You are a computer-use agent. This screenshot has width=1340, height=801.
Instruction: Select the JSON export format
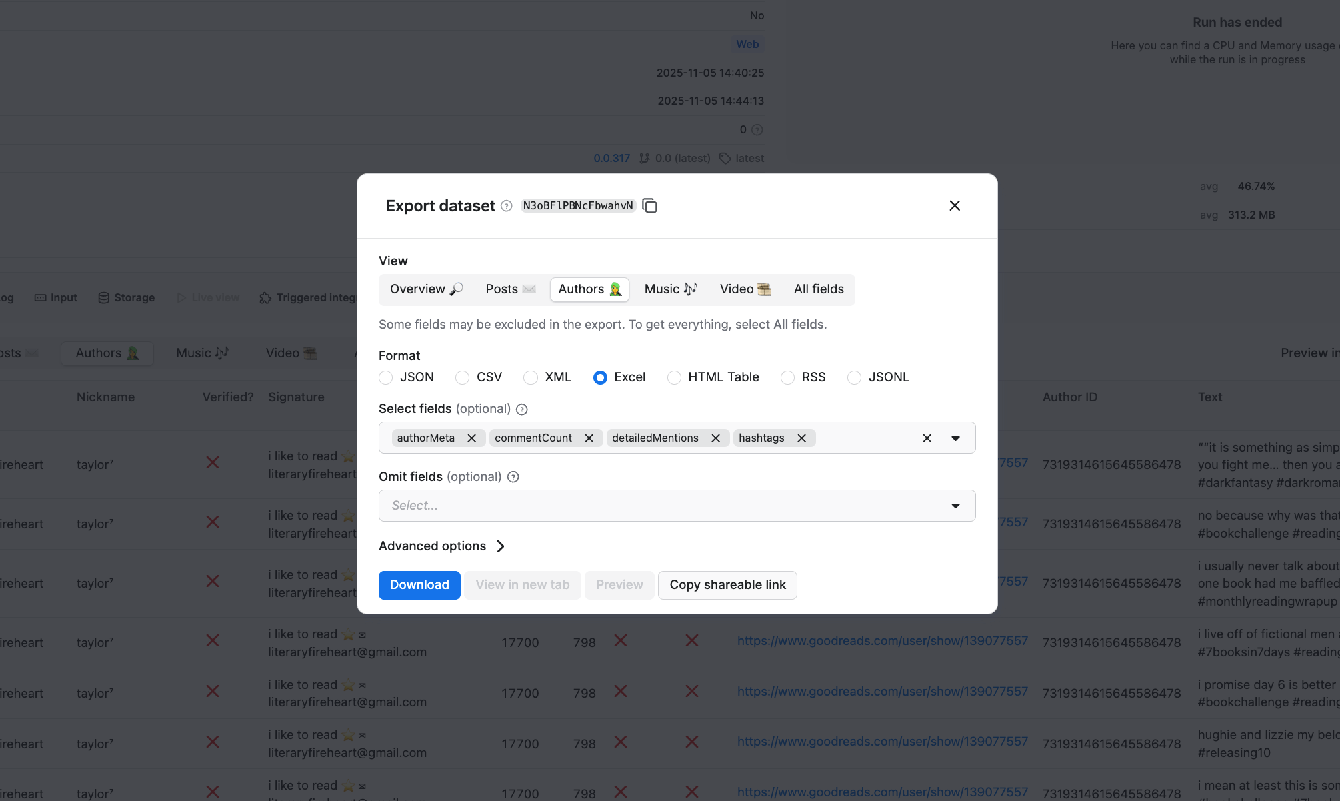[386, 377]
